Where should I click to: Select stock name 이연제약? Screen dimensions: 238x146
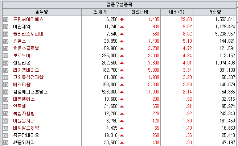(x=22, y=27)
